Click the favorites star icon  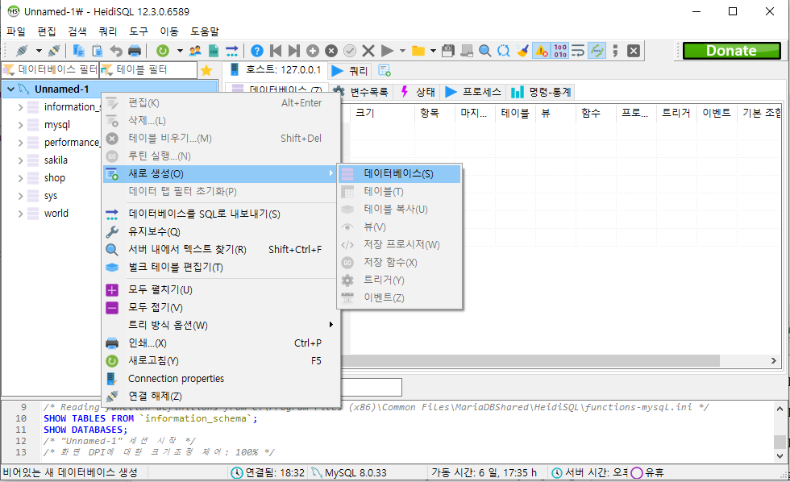206,70
